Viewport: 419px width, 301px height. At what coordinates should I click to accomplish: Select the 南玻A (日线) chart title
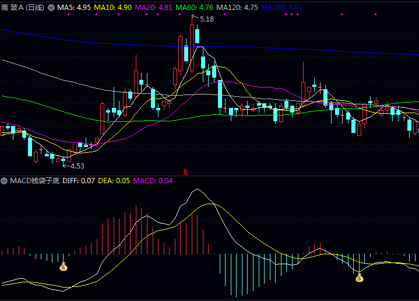23,8
